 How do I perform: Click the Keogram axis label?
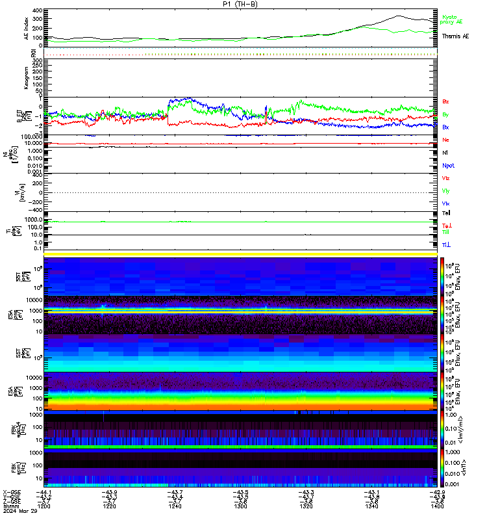(27, 78)
